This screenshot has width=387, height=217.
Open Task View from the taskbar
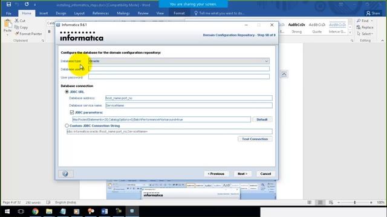click(21, 212)
